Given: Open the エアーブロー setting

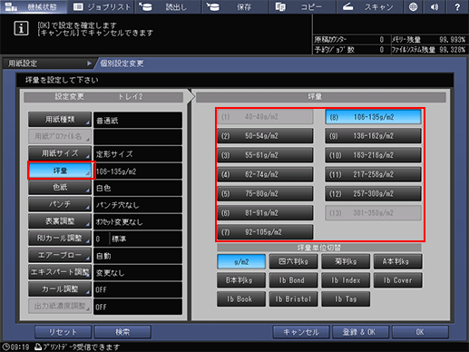Looking at the screenshot, I should [x=60, y=256].
